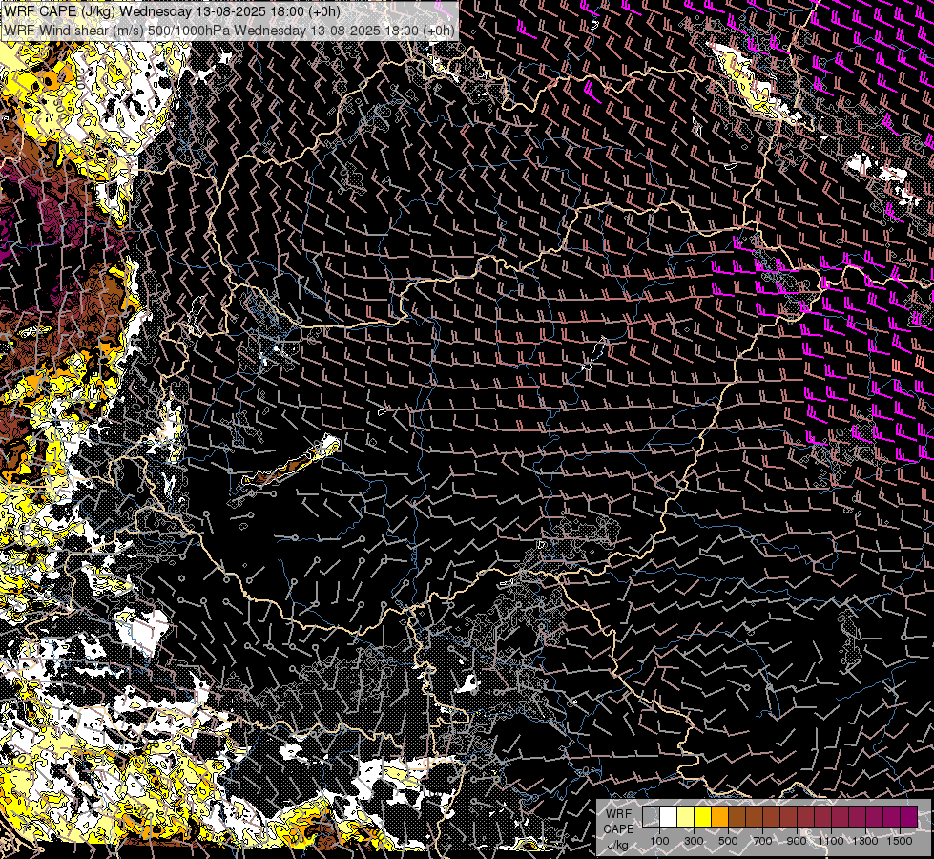This screenshot has height=859, width=934.
Task: Click the "WRF Wind shear (m/s) 500/1000hPa" title line
Action: 229,31
